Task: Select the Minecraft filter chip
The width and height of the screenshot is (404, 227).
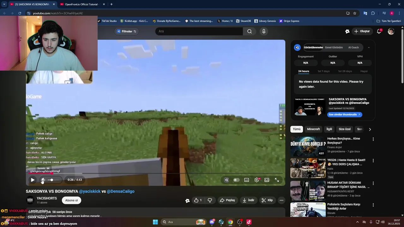Action: tap(313, 129)
